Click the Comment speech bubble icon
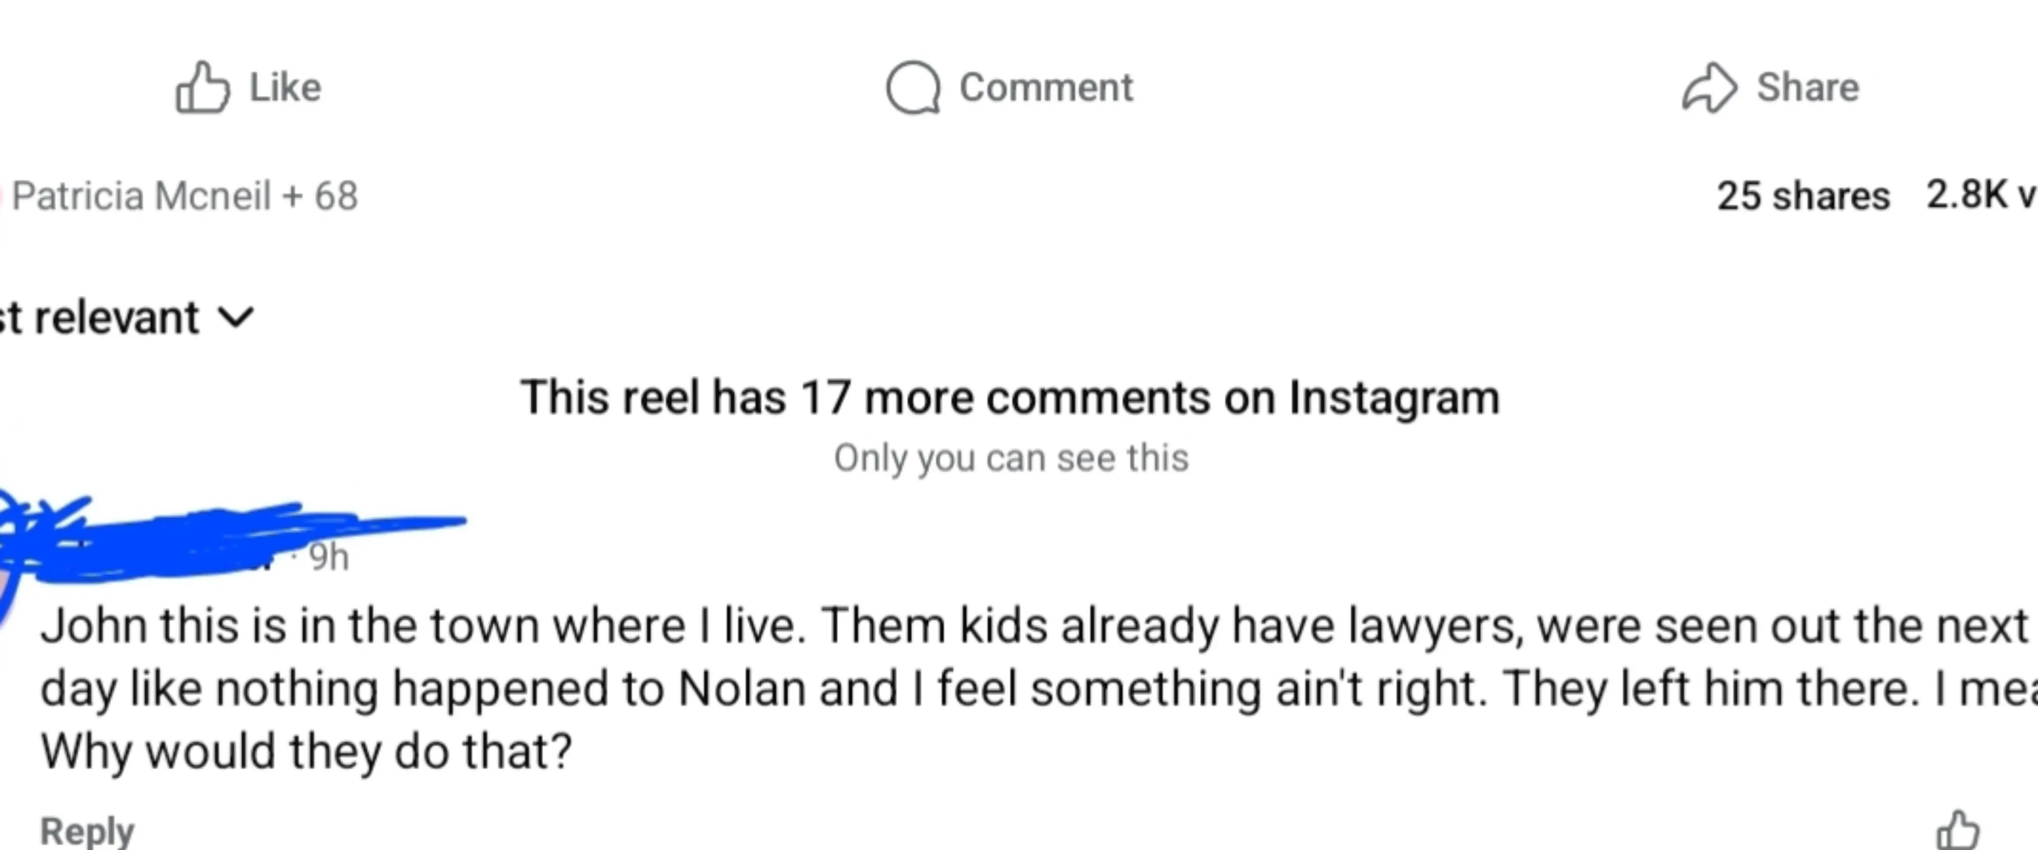The width and height of the screenshot is (2038, 850). 914,88
